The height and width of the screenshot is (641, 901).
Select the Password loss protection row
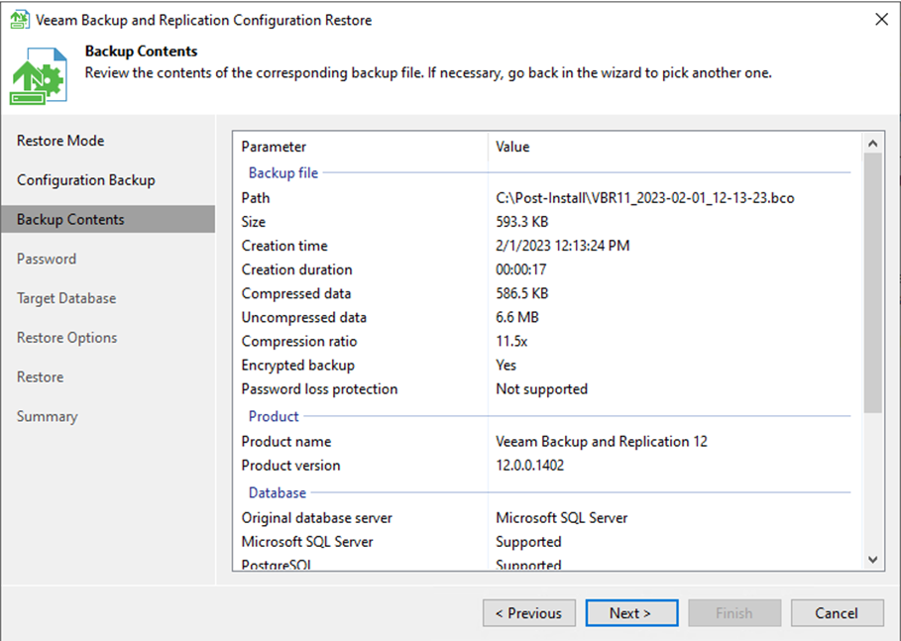coord(545,389)
